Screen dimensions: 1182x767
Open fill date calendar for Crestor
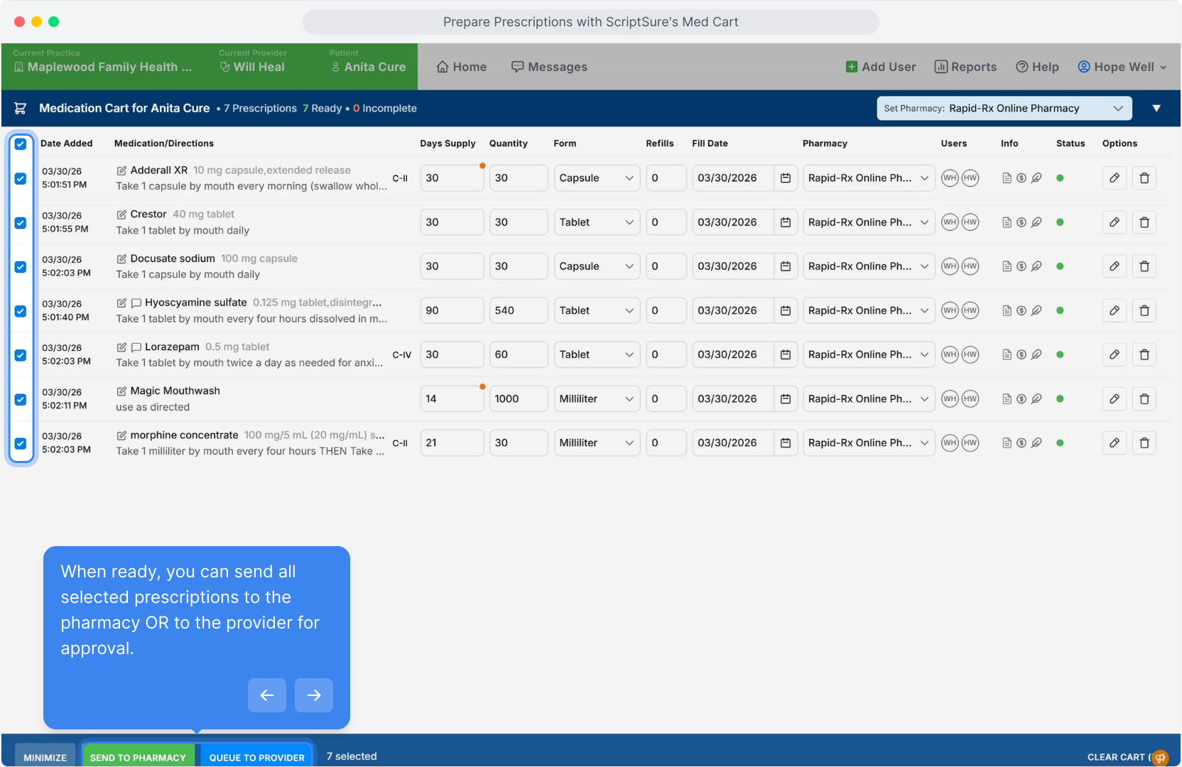[x=786, y=222]
